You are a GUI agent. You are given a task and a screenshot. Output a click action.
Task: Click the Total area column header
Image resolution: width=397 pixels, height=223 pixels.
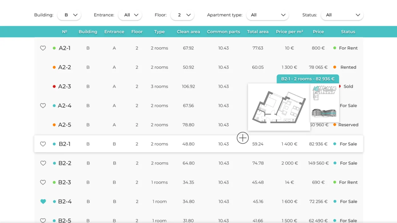click(x=257, y=32)
